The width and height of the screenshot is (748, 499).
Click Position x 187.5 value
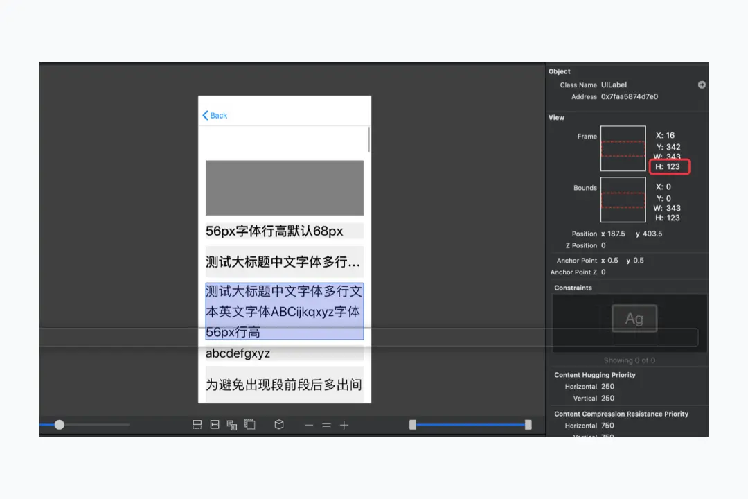613,234
